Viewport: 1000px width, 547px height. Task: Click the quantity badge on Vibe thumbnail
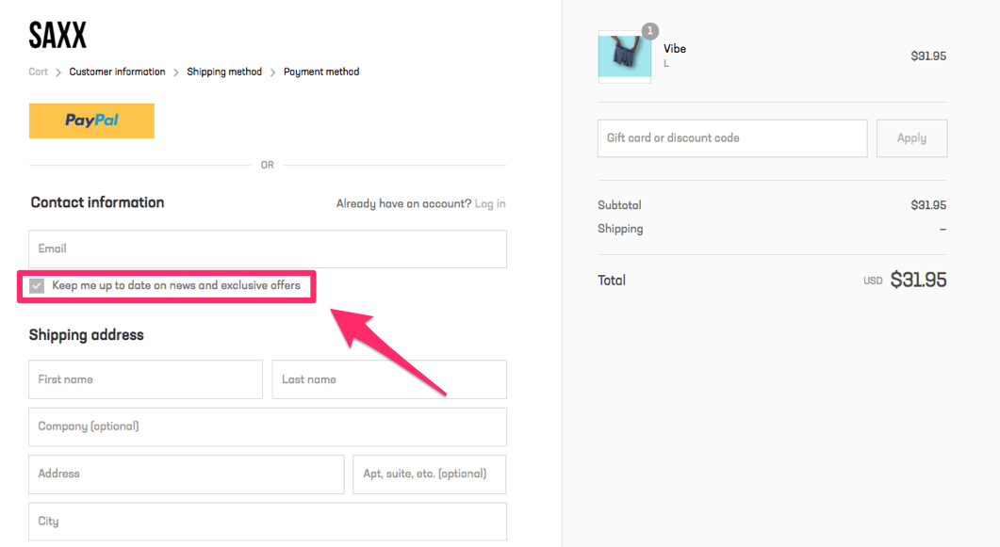(x=650, y=30)
